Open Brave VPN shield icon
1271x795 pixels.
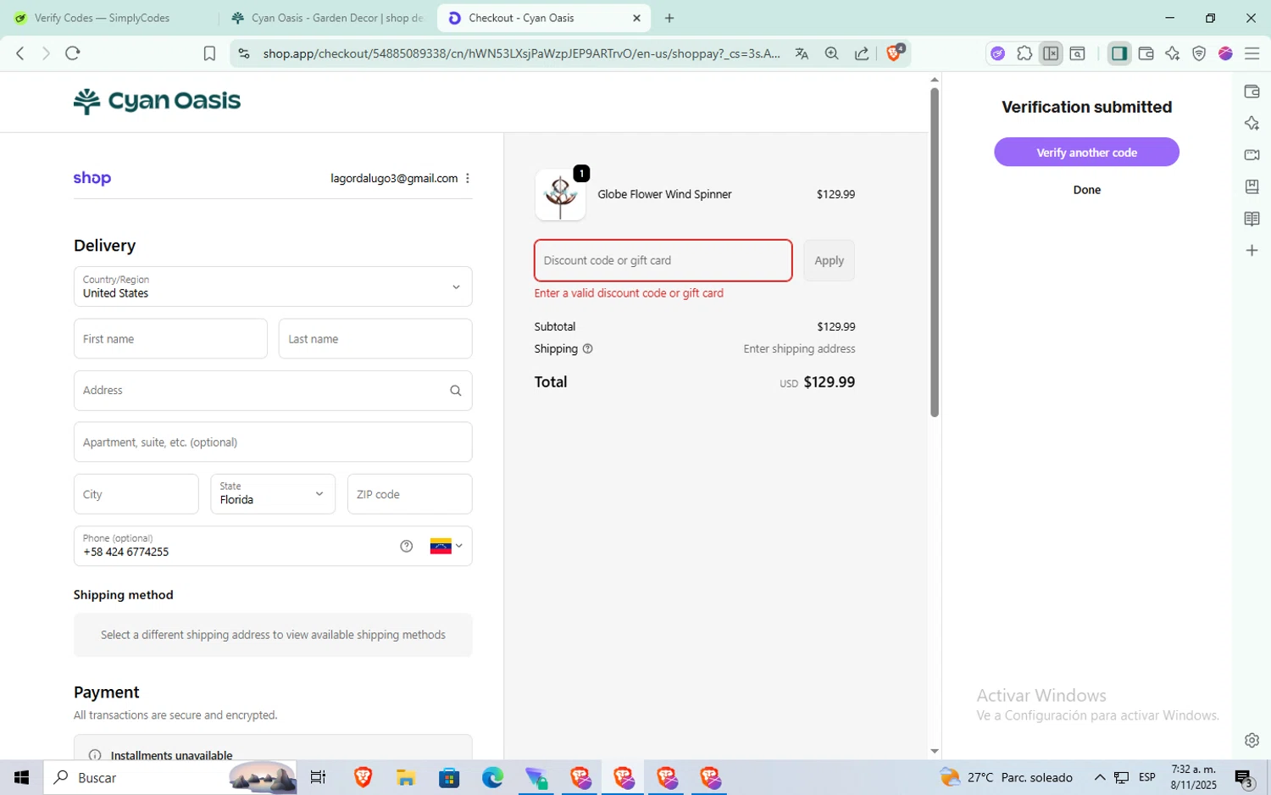[x=1199, y=53]
